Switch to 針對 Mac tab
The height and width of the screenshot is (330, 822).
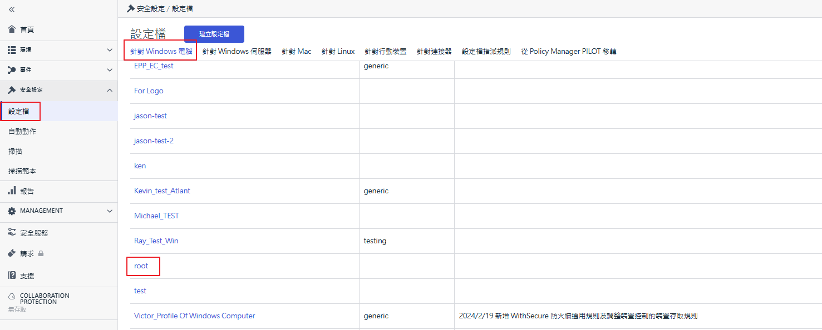(297, 51)
